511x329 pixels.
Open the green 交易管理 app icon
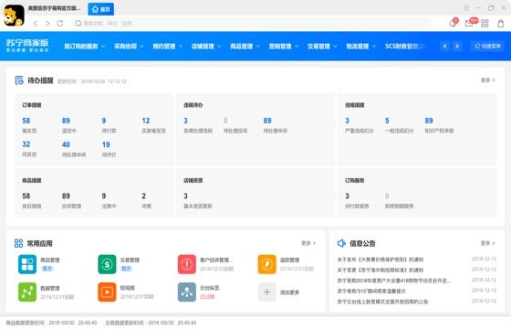coord(107,264)
